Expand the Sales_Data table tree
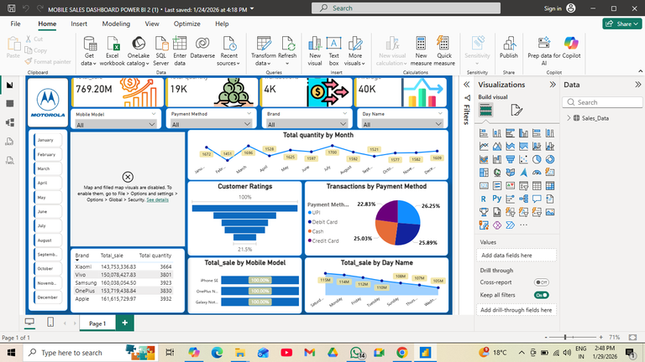This screenshot has height=362, width=645. (569, 118)
